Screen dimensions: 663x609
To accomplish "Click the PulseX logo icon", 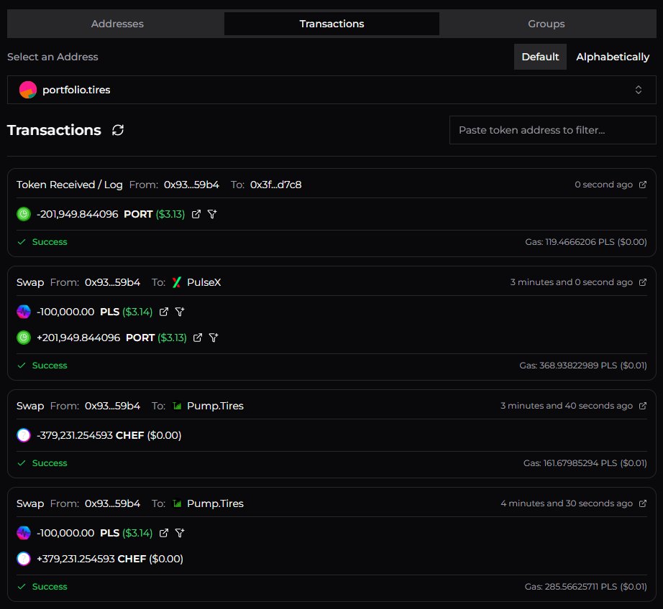I will (x=177, y=282).
